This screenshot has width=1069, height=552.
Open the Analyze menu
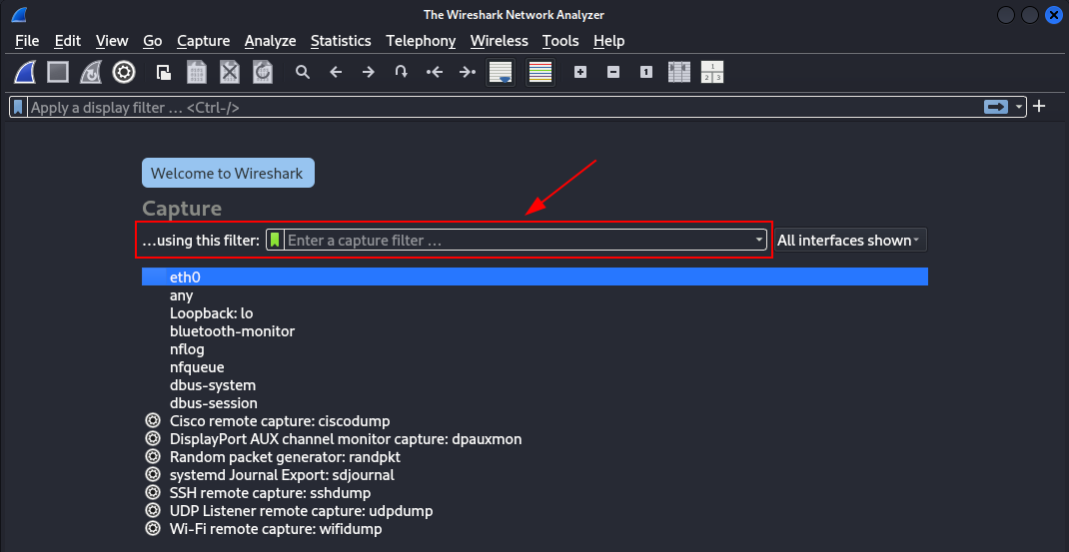(x=270, y=41)
